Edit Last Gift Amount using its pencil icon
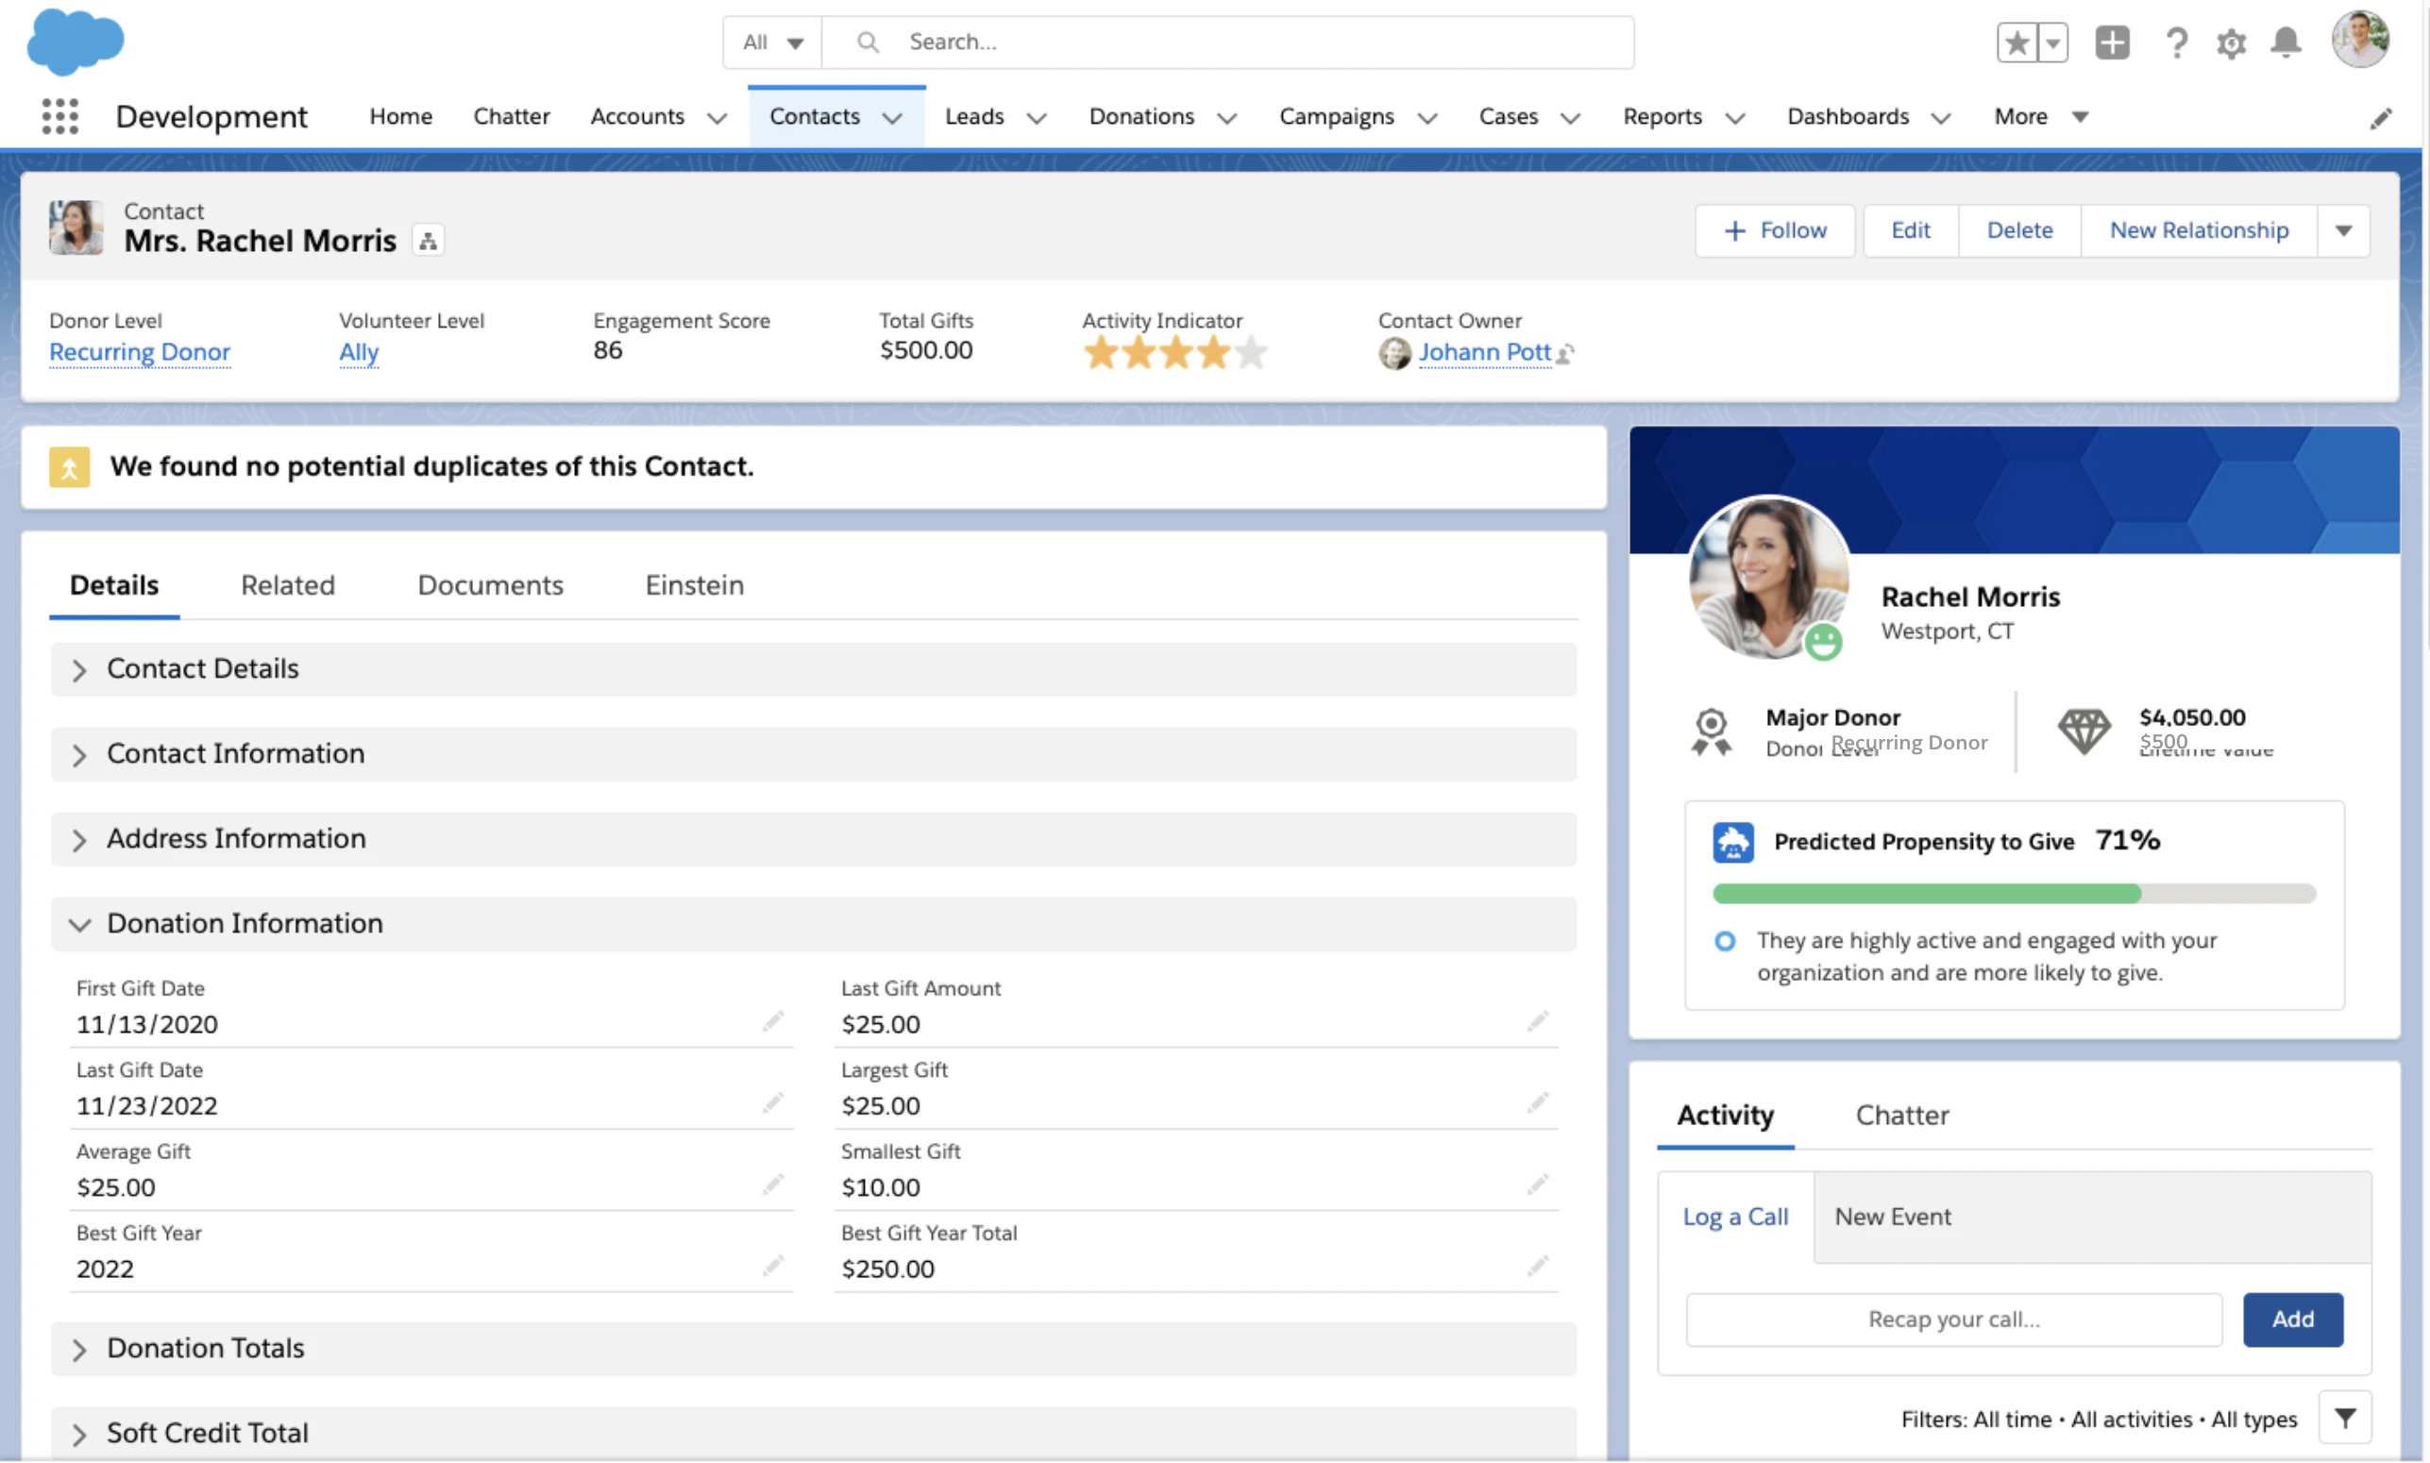Image resolution: width=2430 pixels, height=1463 pixels. tap(1537, 1021)
